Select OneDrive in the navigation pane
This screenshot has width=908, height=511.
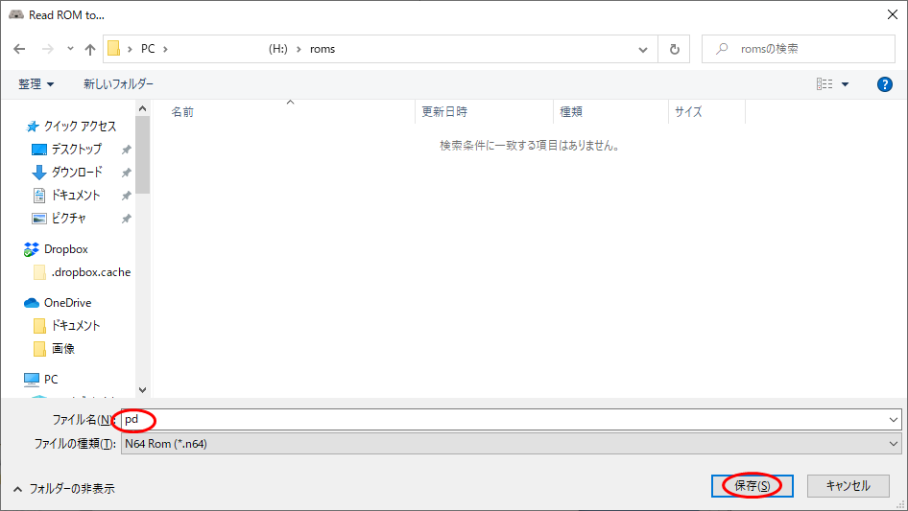click(x=68, y=303)
